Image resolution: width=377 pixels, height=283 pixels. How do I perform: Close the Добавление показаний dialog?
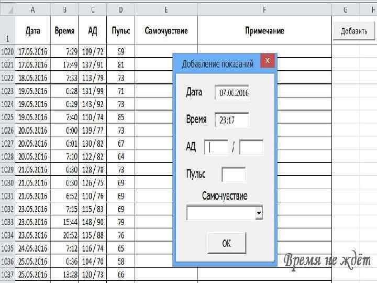click(x=268, y=61)
